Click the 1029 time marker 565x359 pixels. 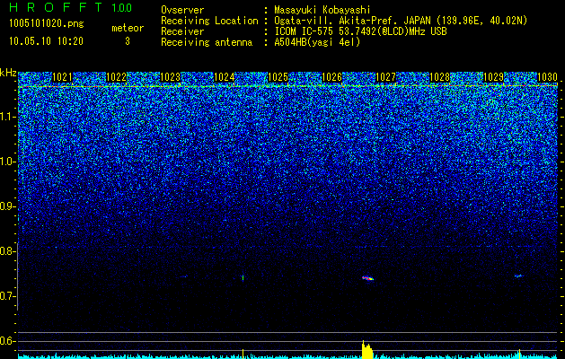coord(494,77)
